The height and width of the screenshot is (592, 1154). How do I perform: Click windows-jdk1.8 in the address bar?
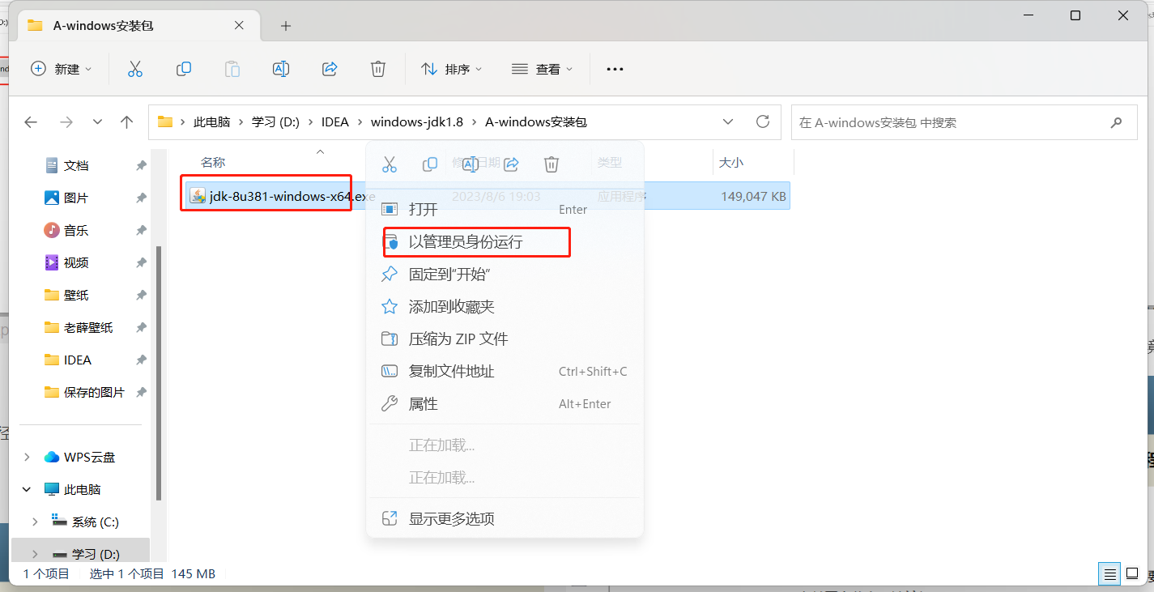(x=417, y=122)
